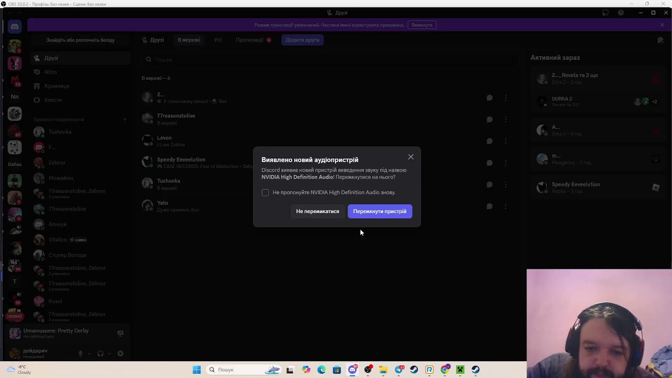The height and width of the screenshot is (378, 672).
Task: Message icon in Tushonka friend row
Action: click(x=489, y=184)
